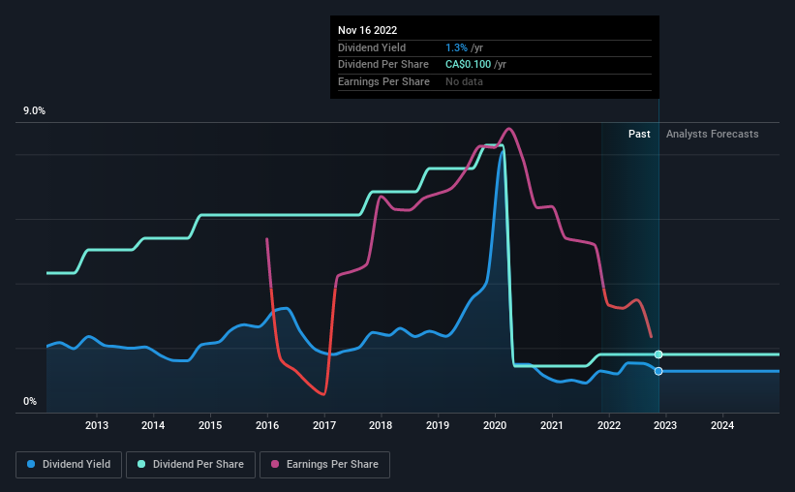Click the blue Dividend Yield legend dot
Screen dimensions: 795x492
click(31, 464)
